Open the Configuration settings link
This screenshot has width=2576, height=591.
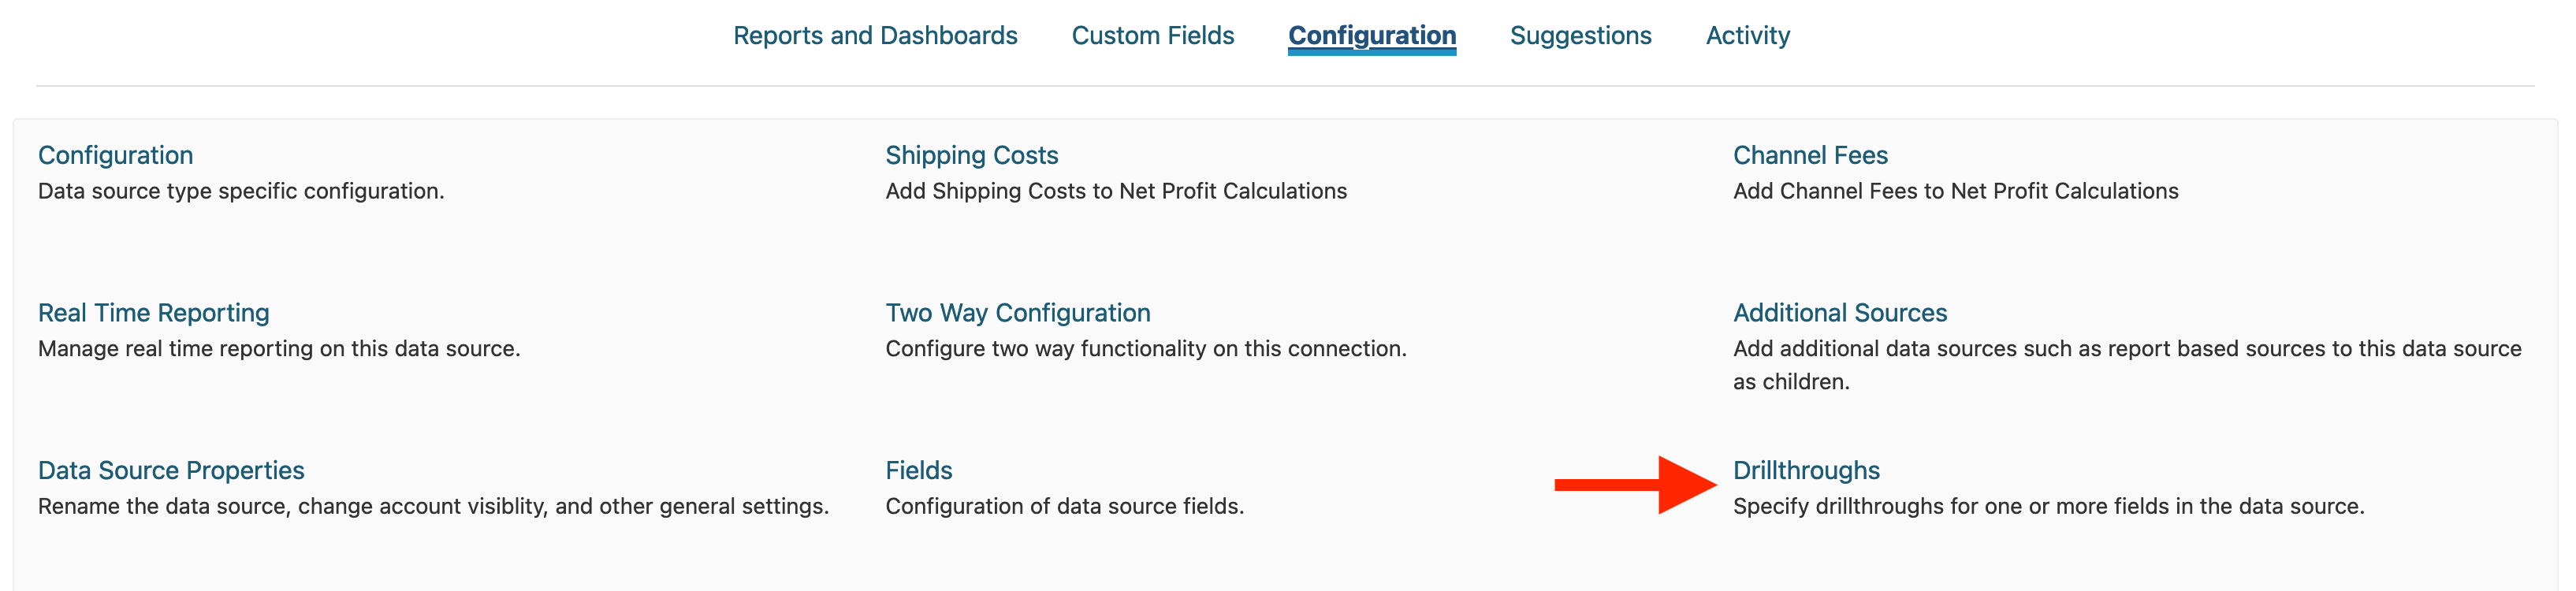[x=114, y=155]
